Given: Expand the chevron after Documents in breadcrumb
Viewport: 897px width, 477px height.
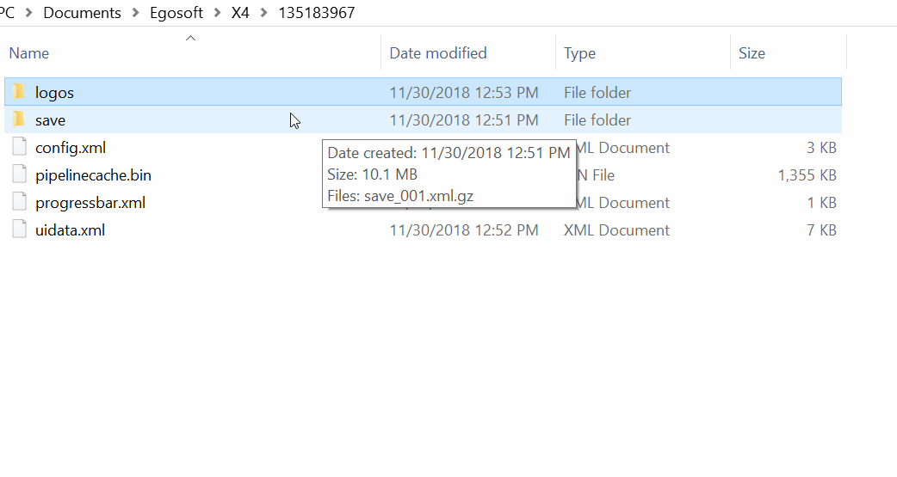Looking at the screenshot, I should (x=136, y=13).
